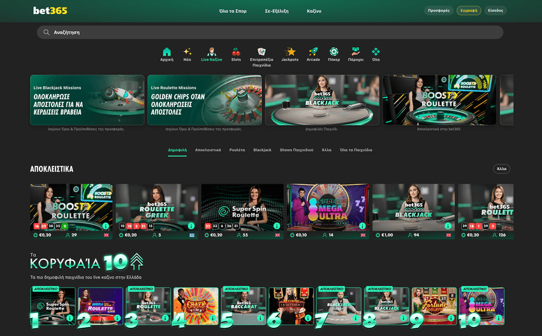The image size is (542, 336).
Task: Click Ισχύουν Όροι text under Blackjack Missions
Action: tap(86, 129)
